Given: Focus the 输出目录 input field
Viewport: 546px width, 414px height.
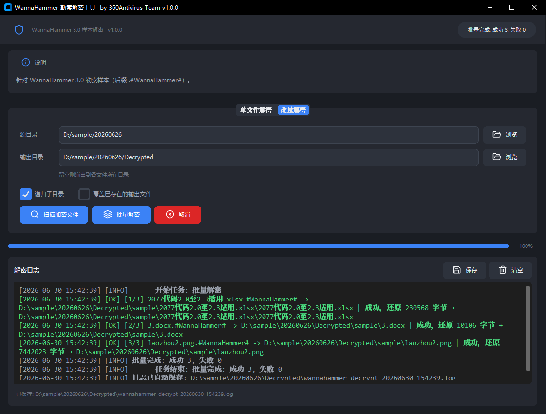Looking at the screenshot, I should (268, 157).
